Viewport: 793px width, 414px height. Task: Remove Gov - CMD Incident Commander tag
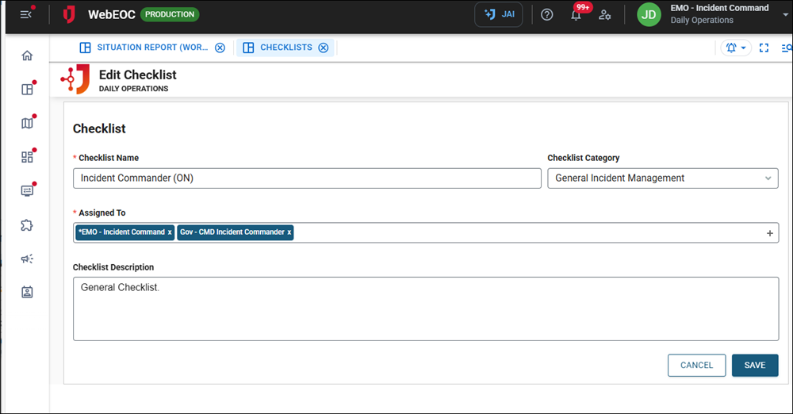pos(289,232)
